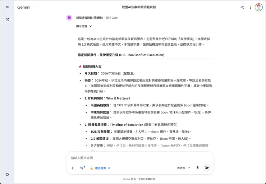Expand the 顯示思路 reasoning section
The width and height of the screenshot is (266, 184).
pyautogui.click(x=84, y=26)
